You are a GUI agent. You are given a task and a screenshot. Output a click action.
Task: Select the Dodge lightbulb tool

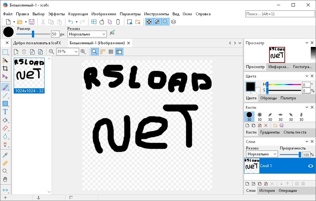5,145
